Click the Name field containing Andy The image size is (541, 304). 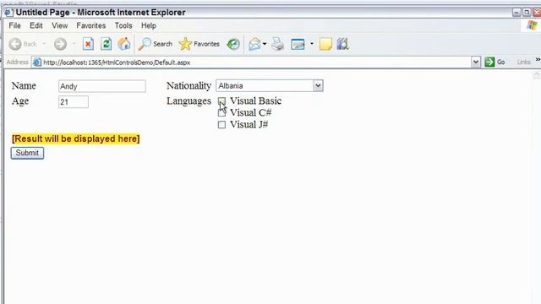point(102,86)
